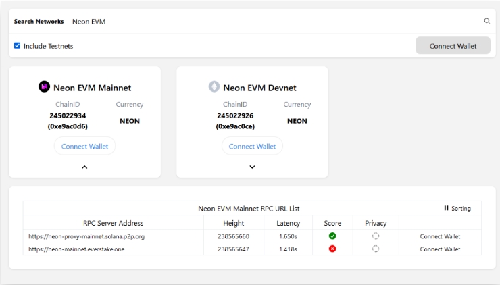Click the Privacy column header
The width and height of the screenshot is (500, 285).
(376, 223)
